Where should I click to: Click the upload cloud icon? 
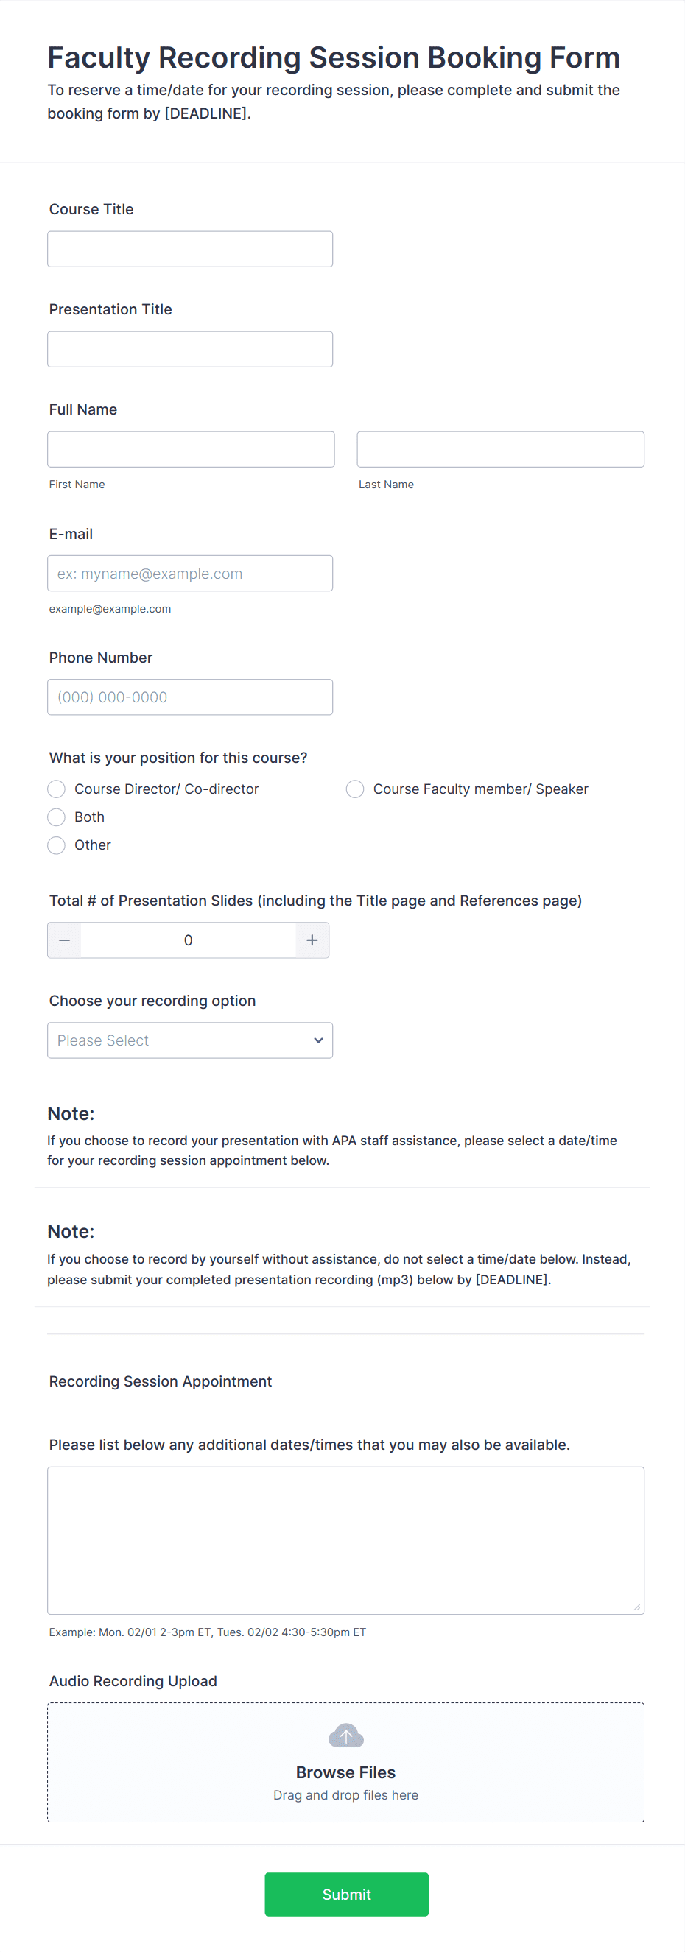pos(345,1735)
